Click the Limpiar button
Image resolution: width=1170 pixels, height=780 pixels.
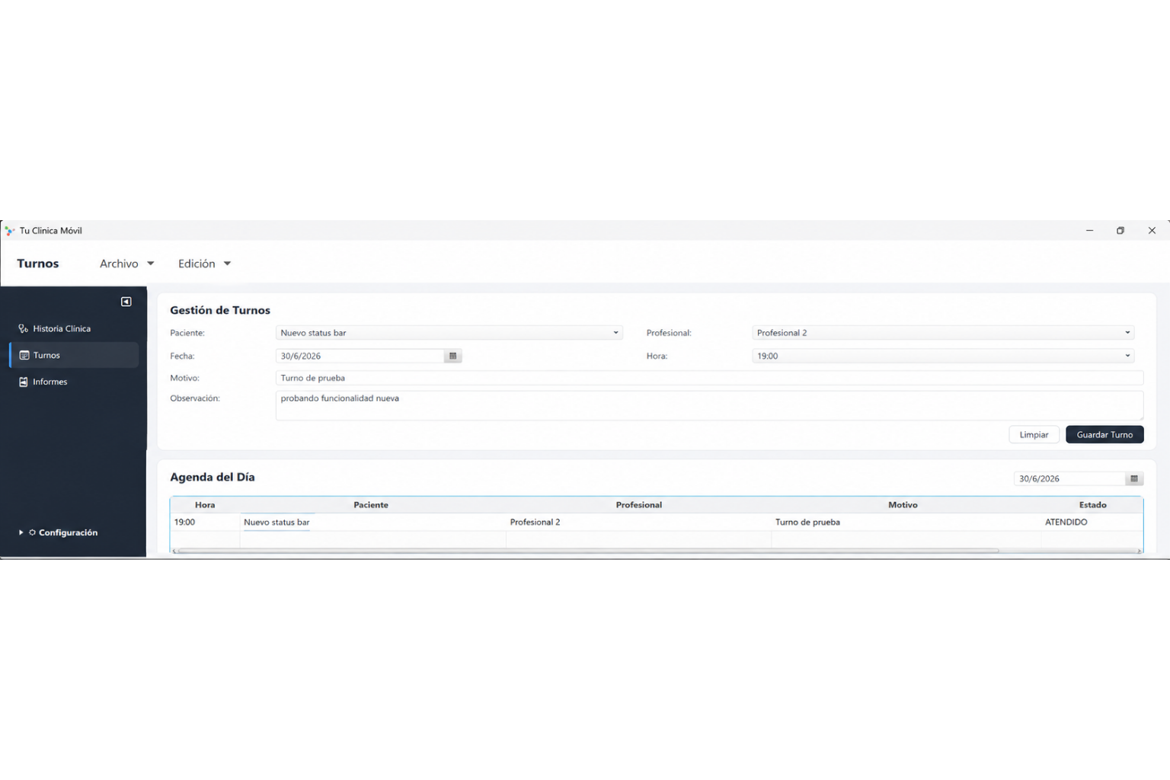point(1034,434)
